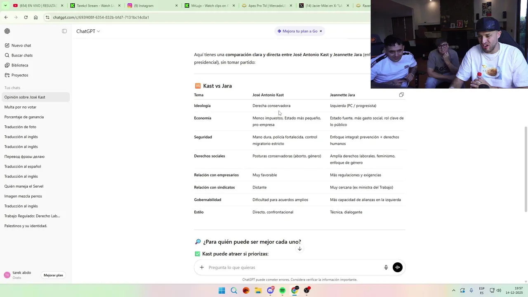528x297 pixels.
Task: Click the Chrome icon in taskbar
Action: point(294,290)
